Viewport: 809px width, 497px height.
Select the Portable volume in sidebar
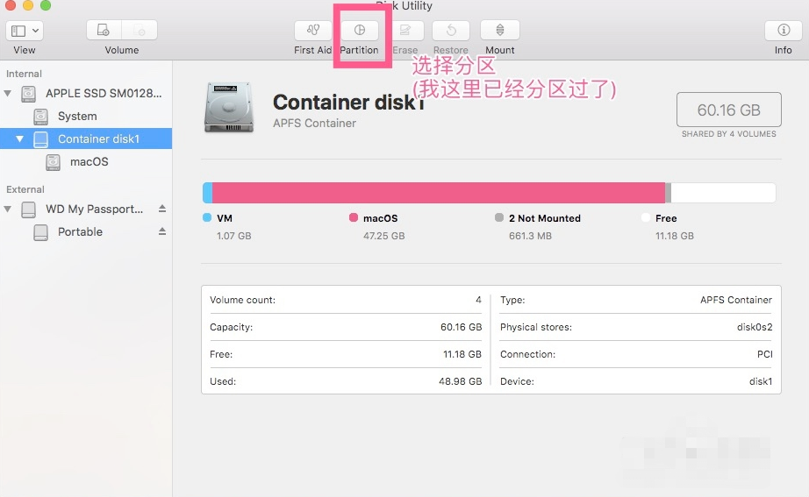tap(80, 232)
